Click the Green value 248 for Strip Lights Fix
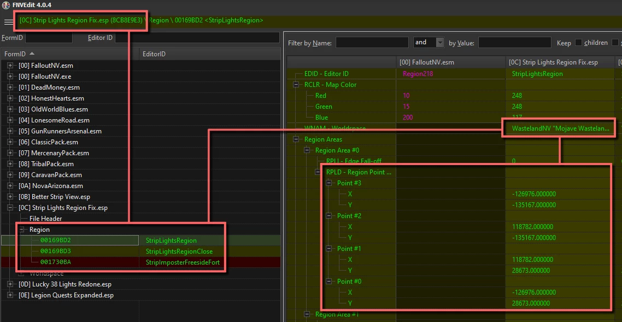This screenshot has width=622, height=322. coord(517,107)
